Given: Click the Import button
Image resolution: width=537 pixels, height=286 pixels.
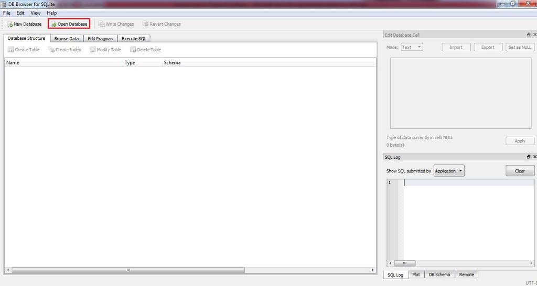Looking at the screenshot, I should 456,47.
